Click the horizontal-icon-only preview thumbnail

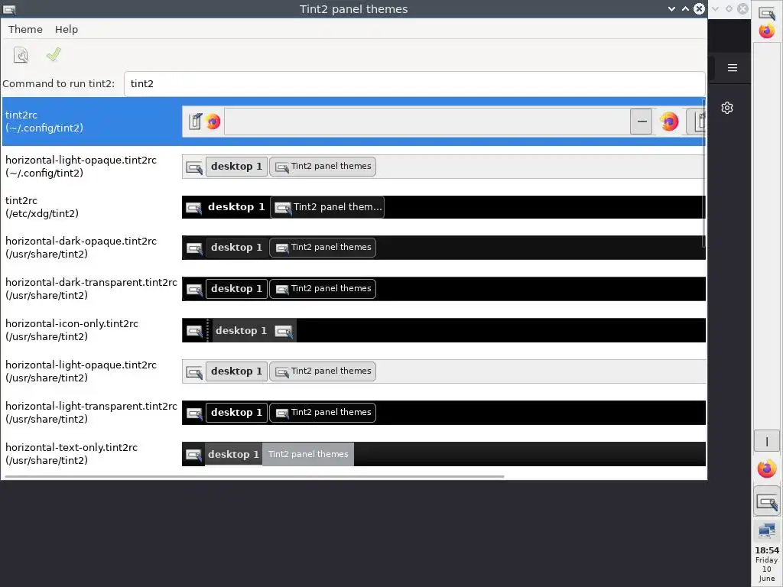[443, 330]
